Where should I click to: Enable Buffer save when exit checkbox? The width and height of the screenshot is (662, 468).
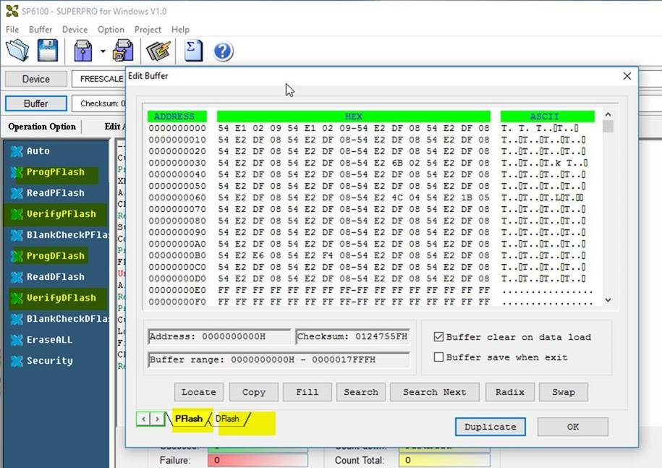438,357
